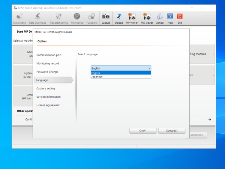Click the Upload toolbar icon
225x169 pixels.
pyautogui.click(x=119, y=18)
